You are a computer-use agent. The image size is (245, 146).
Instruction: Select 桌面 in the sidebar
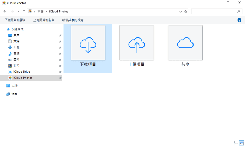coord(17,35)
